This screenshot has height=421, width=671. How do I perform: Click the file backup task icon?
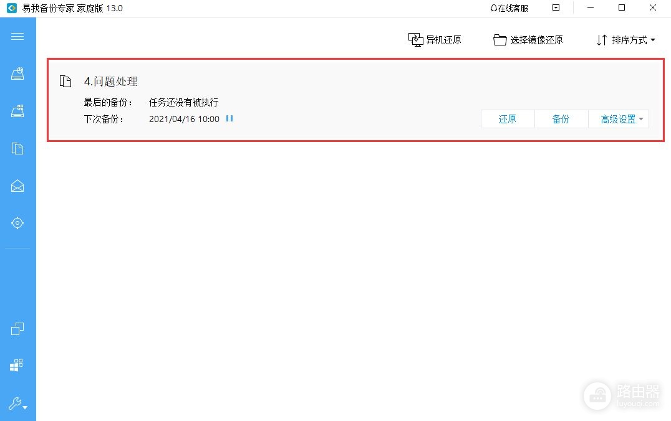(x=65, y=81)
